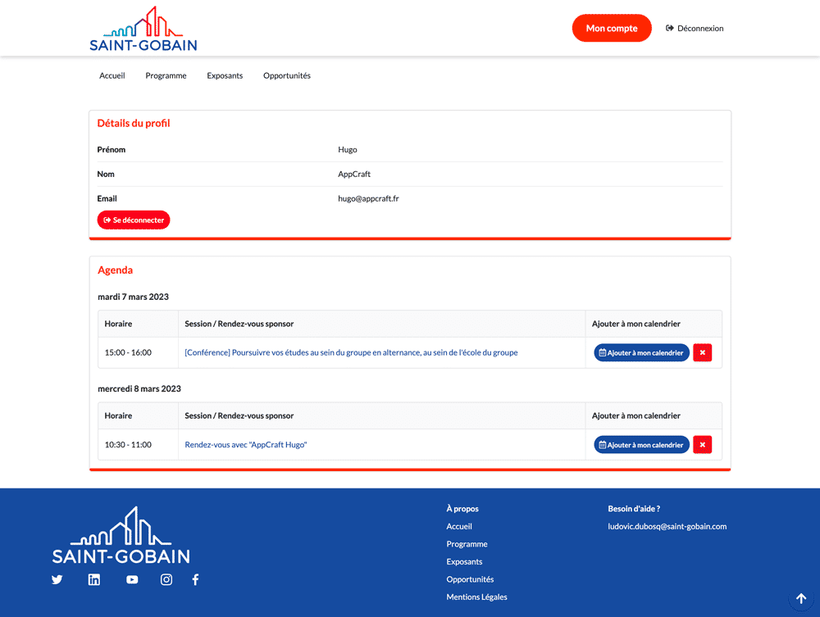Click Déconnexion in the header
The height and width of the screenshot is (617, 820).
695,29
